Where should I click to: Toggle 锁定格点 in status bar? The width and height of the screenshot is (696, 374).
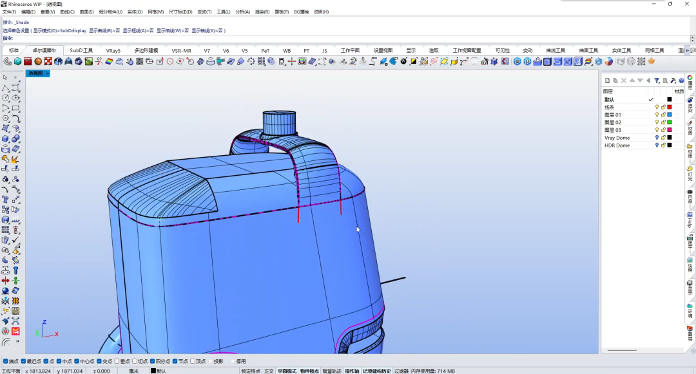click(251, 371)
